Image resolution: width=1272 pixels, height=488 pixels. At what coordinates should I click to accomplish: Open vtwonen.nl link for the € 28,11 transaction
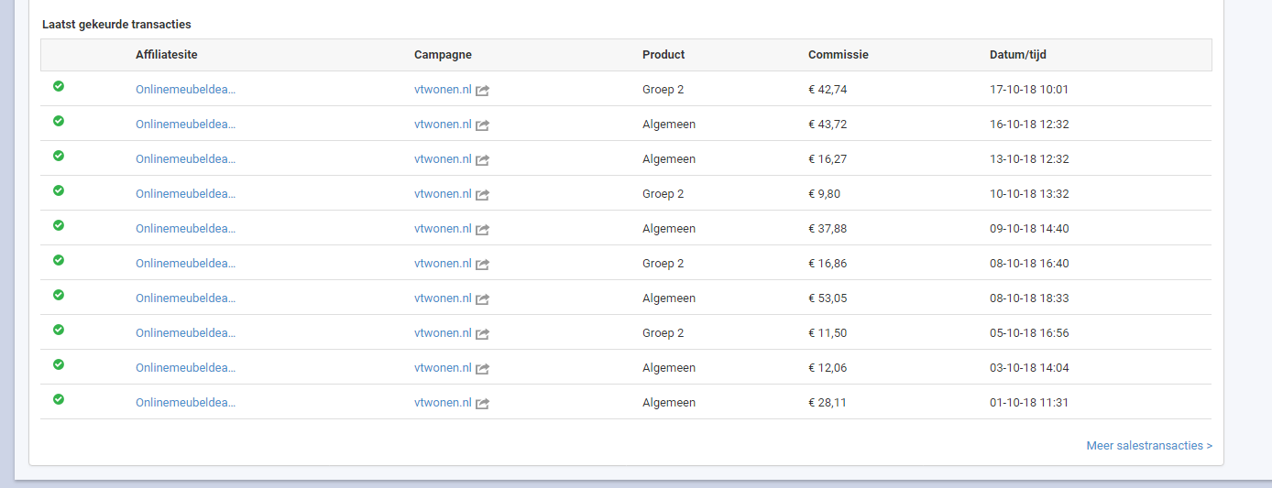(443, 403)
